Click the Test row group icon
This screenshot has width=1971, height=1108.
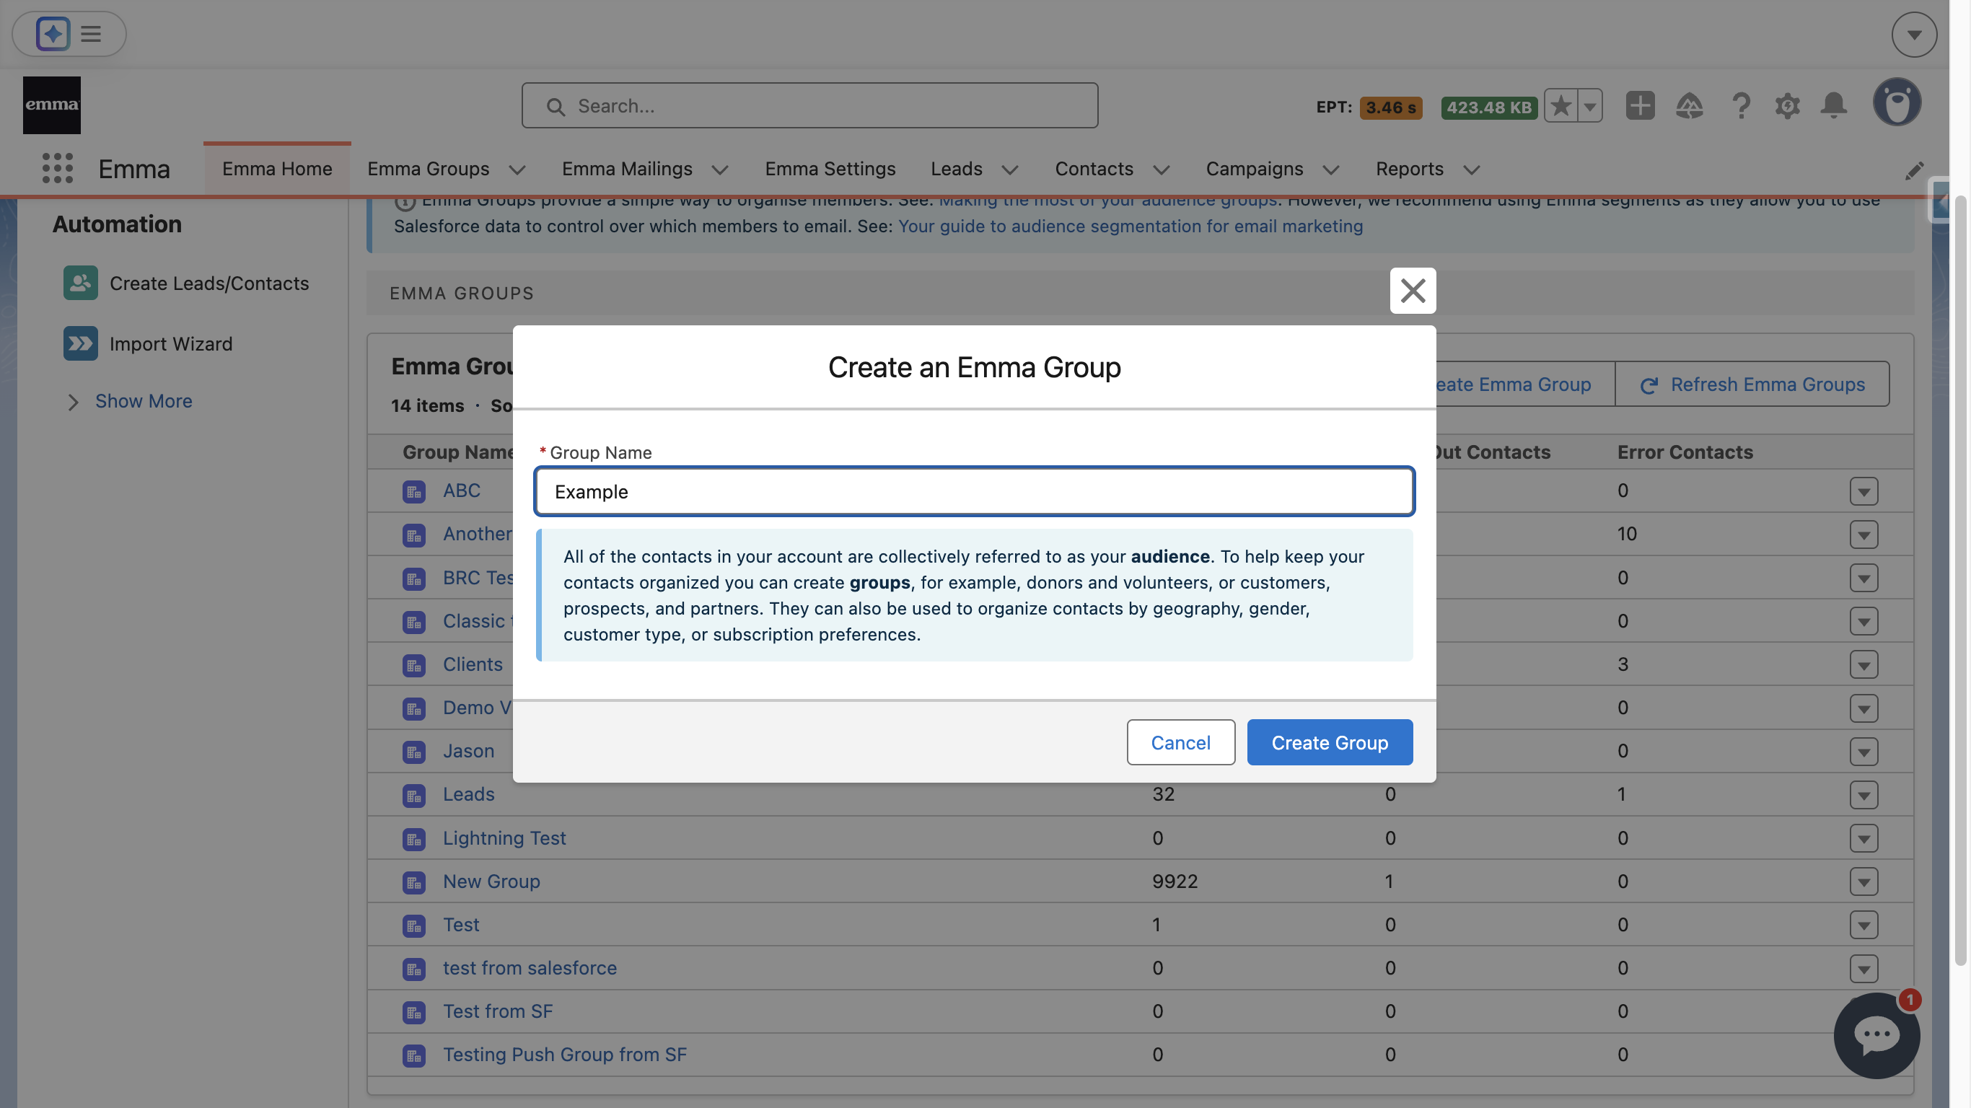coord(414,925)
